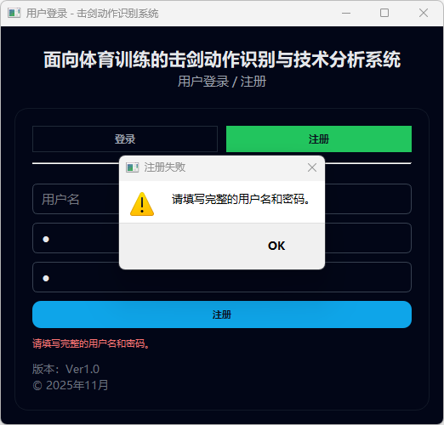
Task: Click the 用户登录 / 注册 subtitle
Action: 222,82
